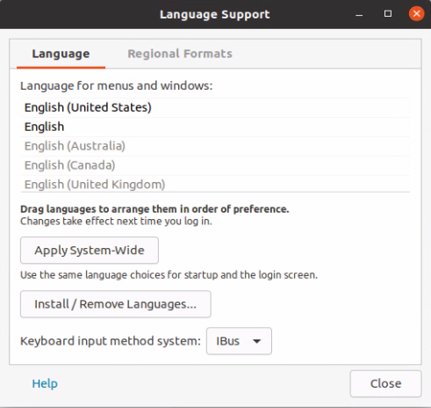
Task: Select English (United States) in the list
Action: 215,107
